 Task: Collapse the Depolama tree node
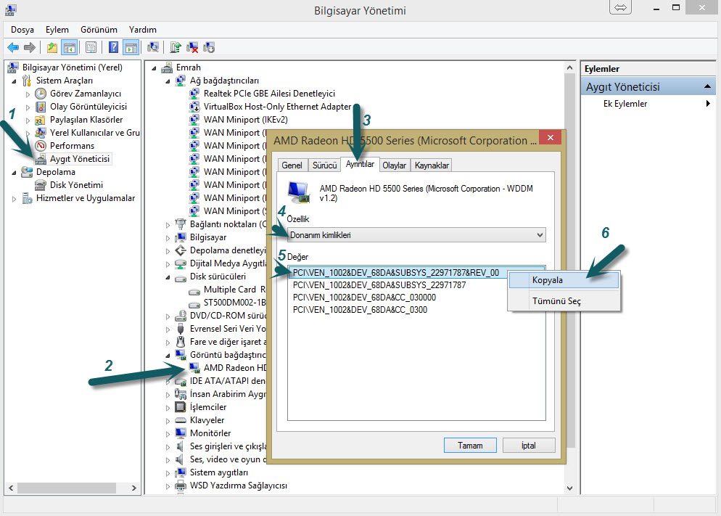[x=15, y=173]
